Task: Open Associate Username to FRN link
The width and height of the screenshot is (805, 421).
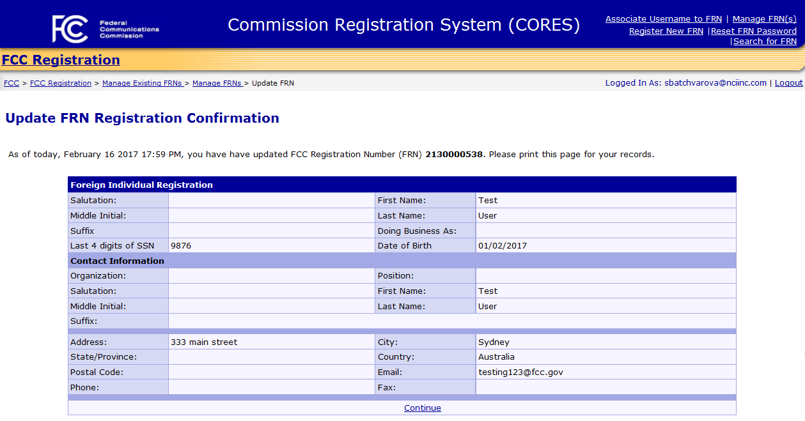Action: 663,19
